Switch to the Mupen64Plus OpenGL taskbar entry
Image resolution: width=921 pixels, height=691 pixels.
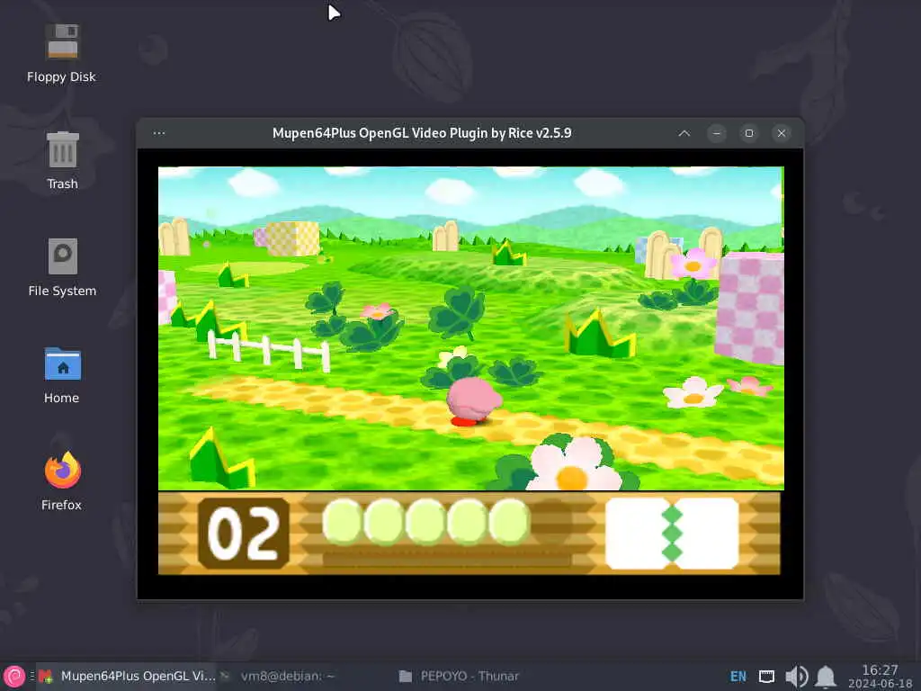click(128, 677)
